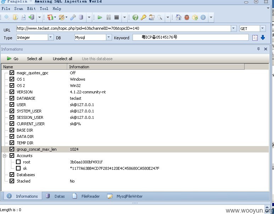
Task: Expand toolbar overflow arrow after stop icon
Action: (x=124, y=17)
